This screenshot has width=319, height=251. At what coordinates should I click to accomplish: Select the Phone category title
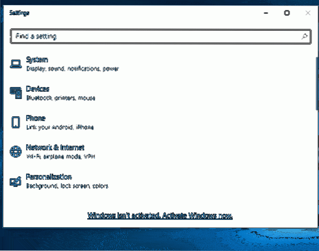pos(36,118)
